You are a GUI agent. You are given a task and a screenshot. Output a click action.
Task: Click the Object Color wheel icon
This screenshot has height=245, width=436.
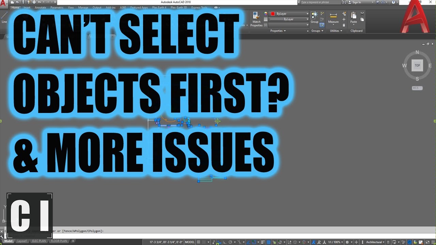266,14
